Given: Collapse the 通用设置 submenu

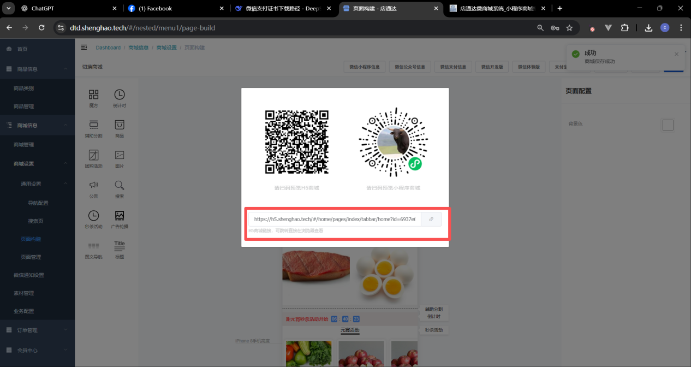Looking at the screenshot, I should point(65,183).
